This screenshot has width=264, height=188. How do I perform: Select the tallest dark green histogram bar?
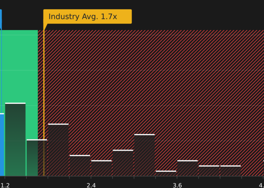(x=15, y=139)
